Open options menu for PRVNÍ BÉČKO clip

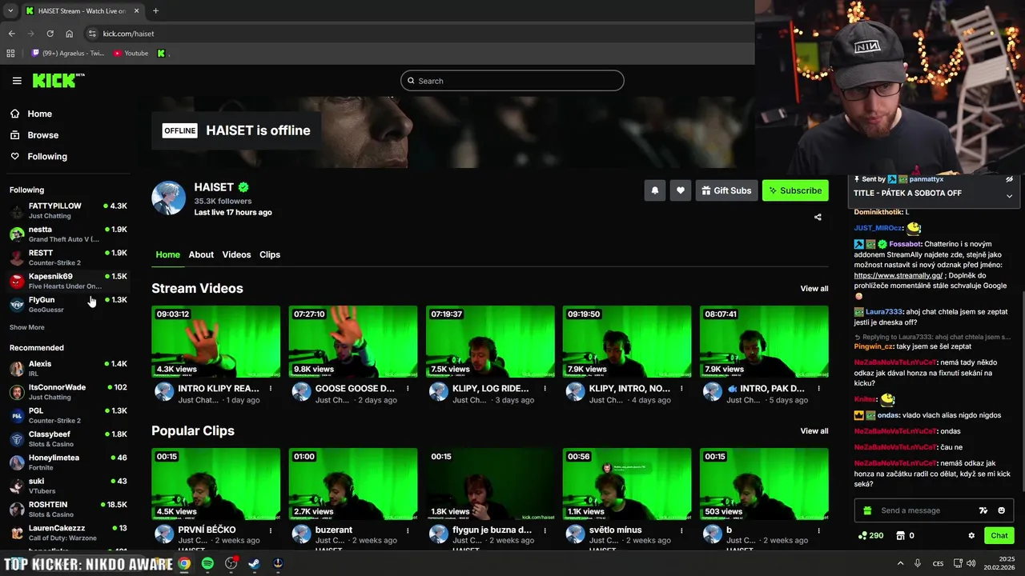271,530
